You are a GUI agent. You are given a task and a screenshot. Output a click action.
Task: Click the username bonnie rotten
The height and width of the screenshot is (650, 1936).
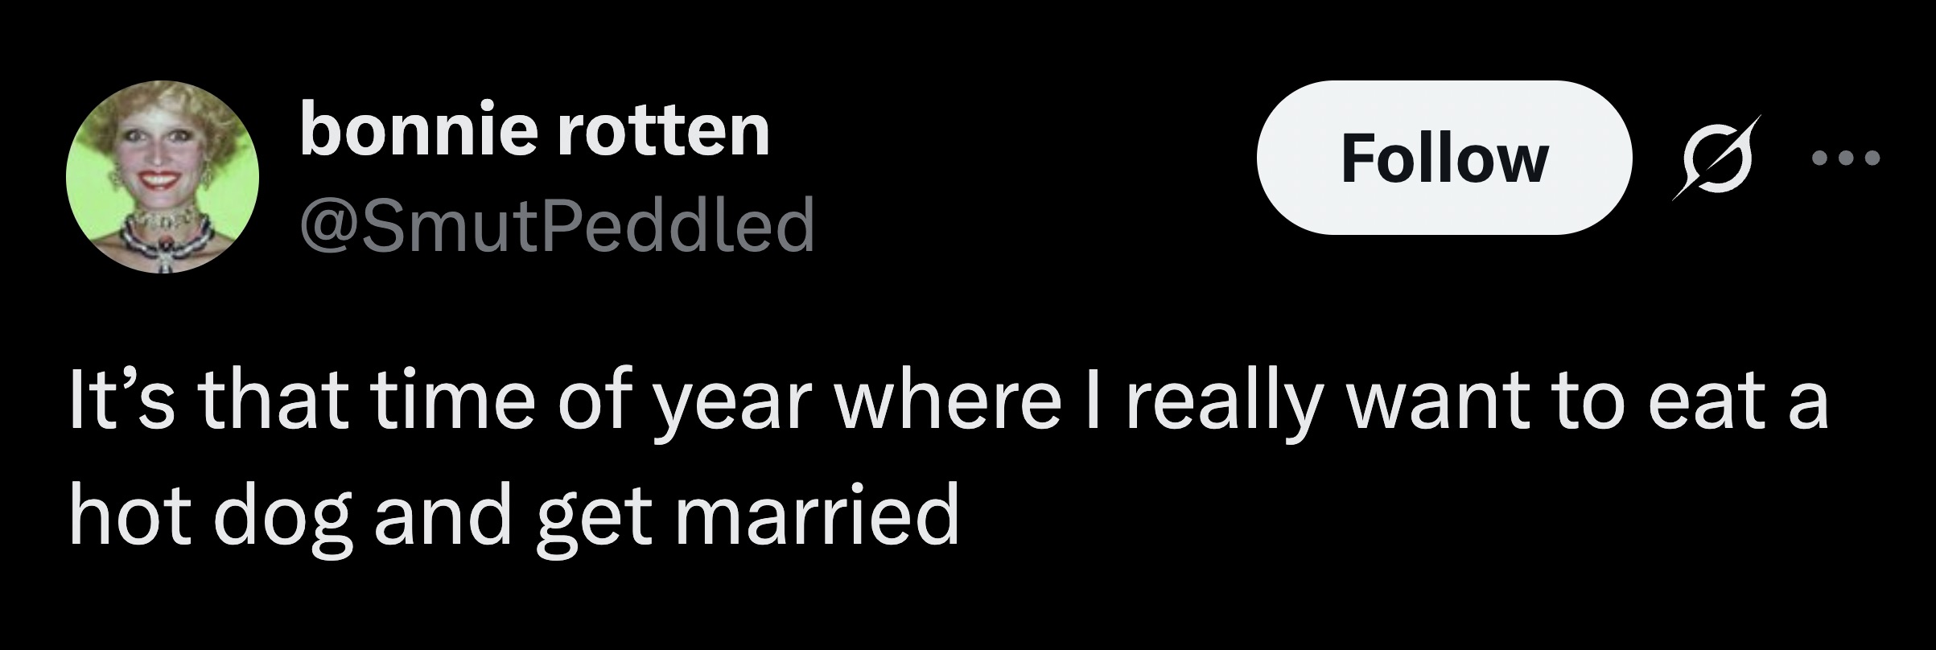pos(535,129)
